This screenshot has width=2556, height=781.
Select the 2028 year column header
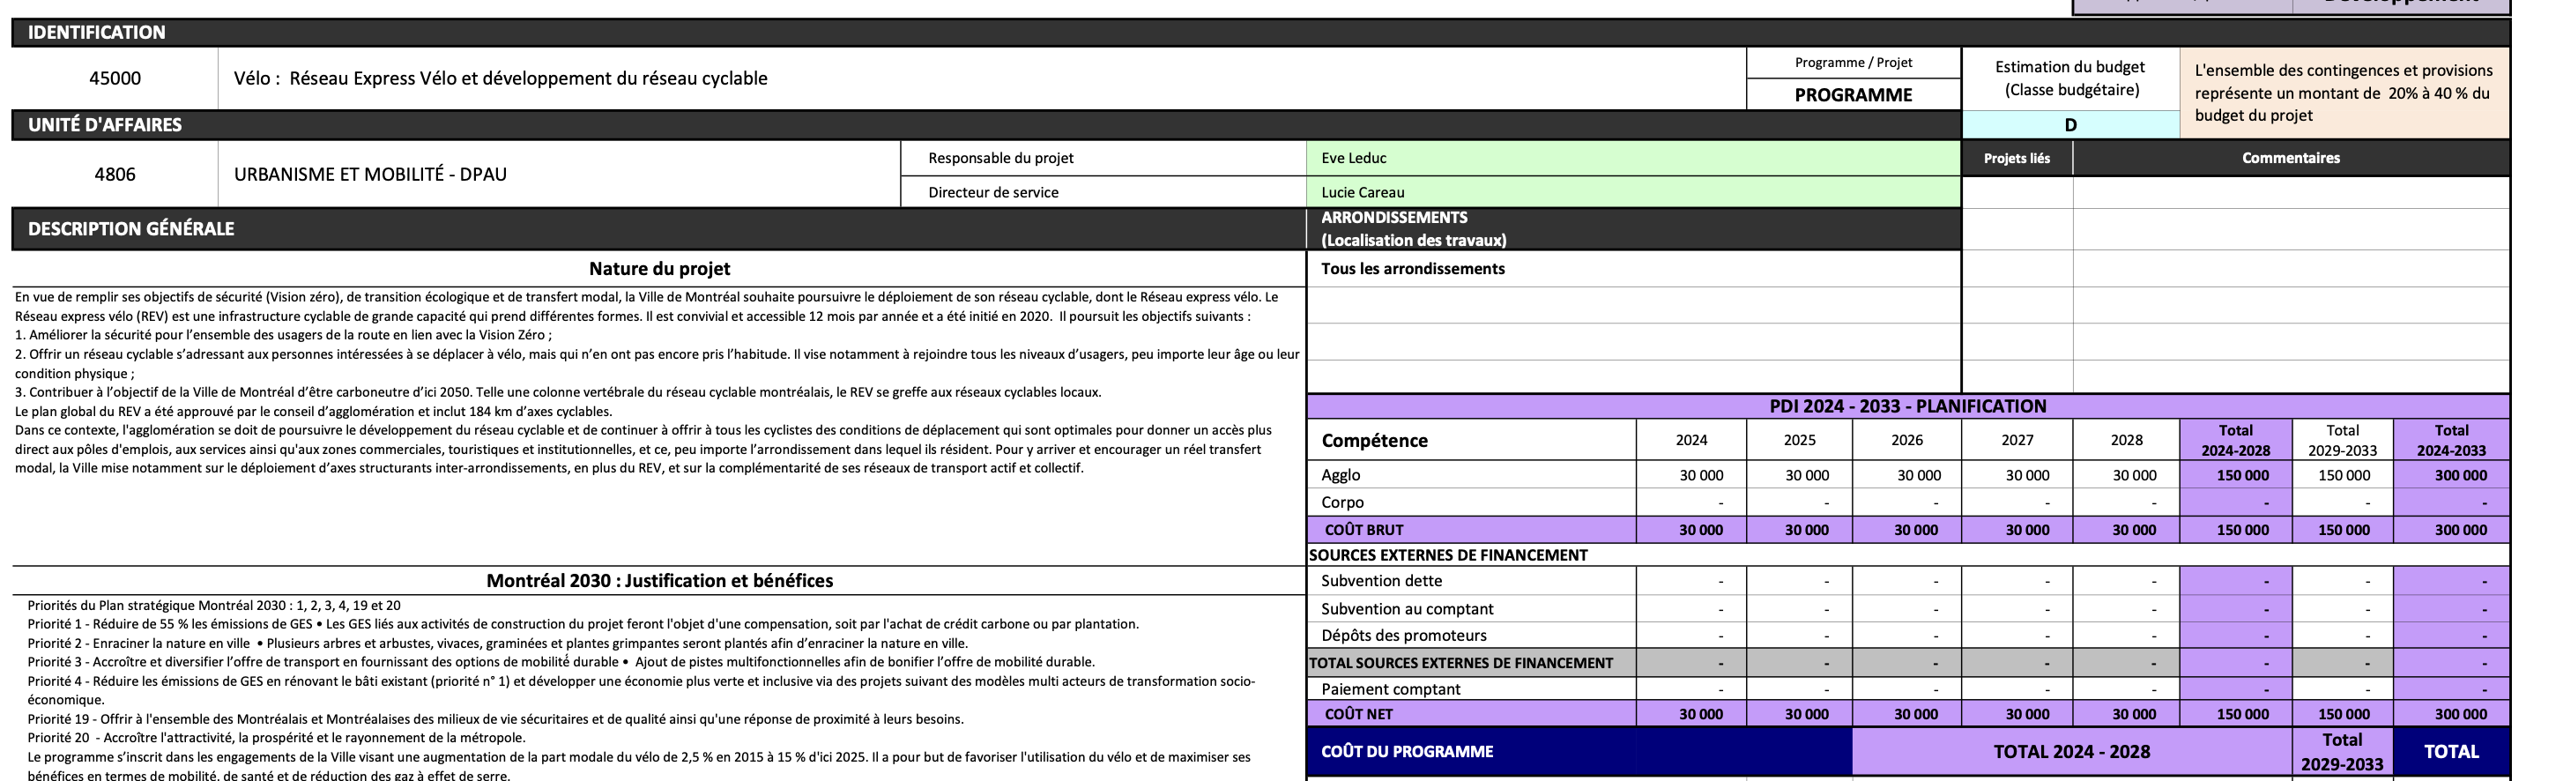click(x=2127, y=440)
